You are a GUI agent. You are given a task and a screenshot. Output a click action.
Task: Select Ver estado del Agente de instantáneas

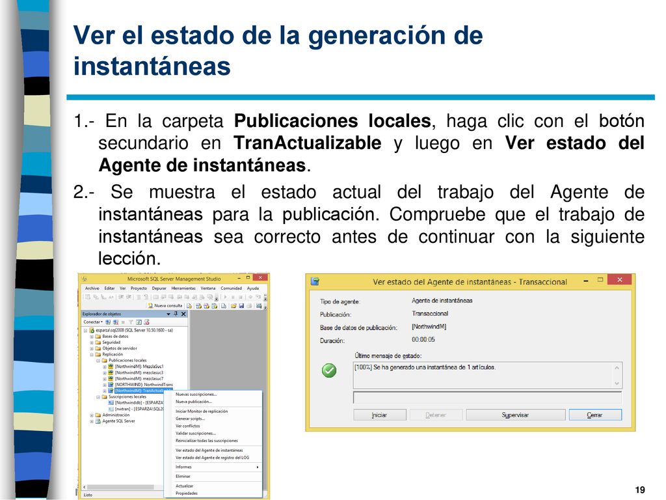[x=213, y=451]
